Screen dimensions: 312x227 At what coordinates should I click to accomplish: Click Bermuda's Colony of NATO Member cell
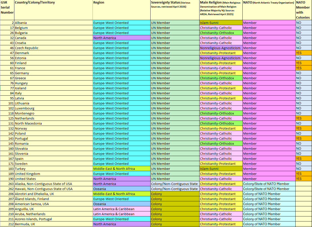tap(269, 224)
